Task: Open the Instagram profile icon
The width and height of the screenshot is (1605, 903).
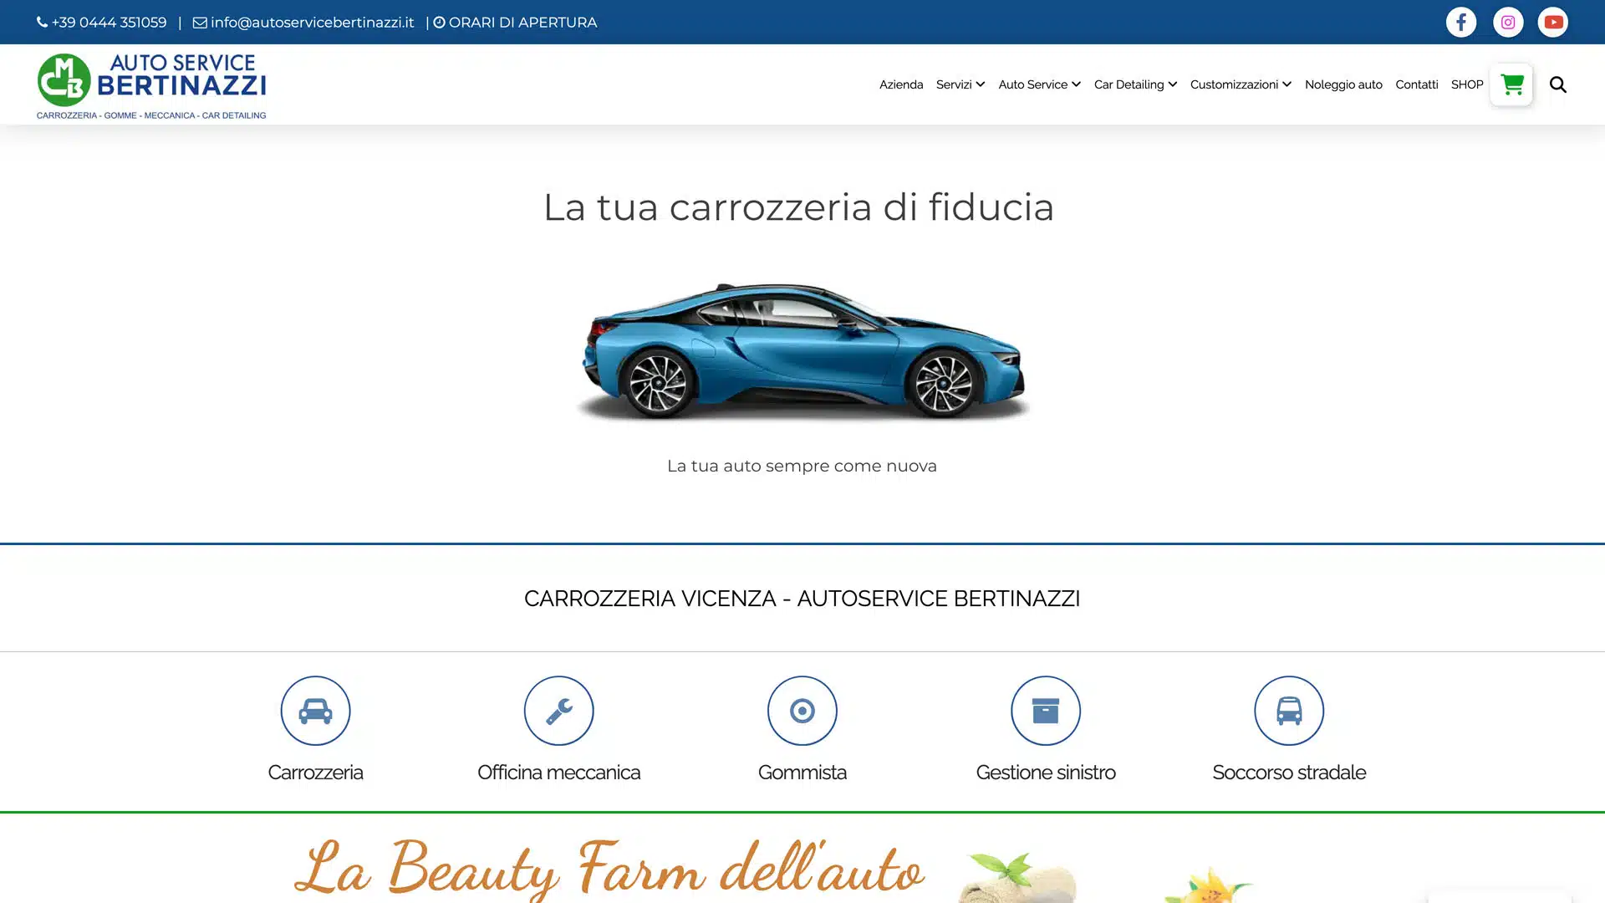Action: [x=1508, y=23]
